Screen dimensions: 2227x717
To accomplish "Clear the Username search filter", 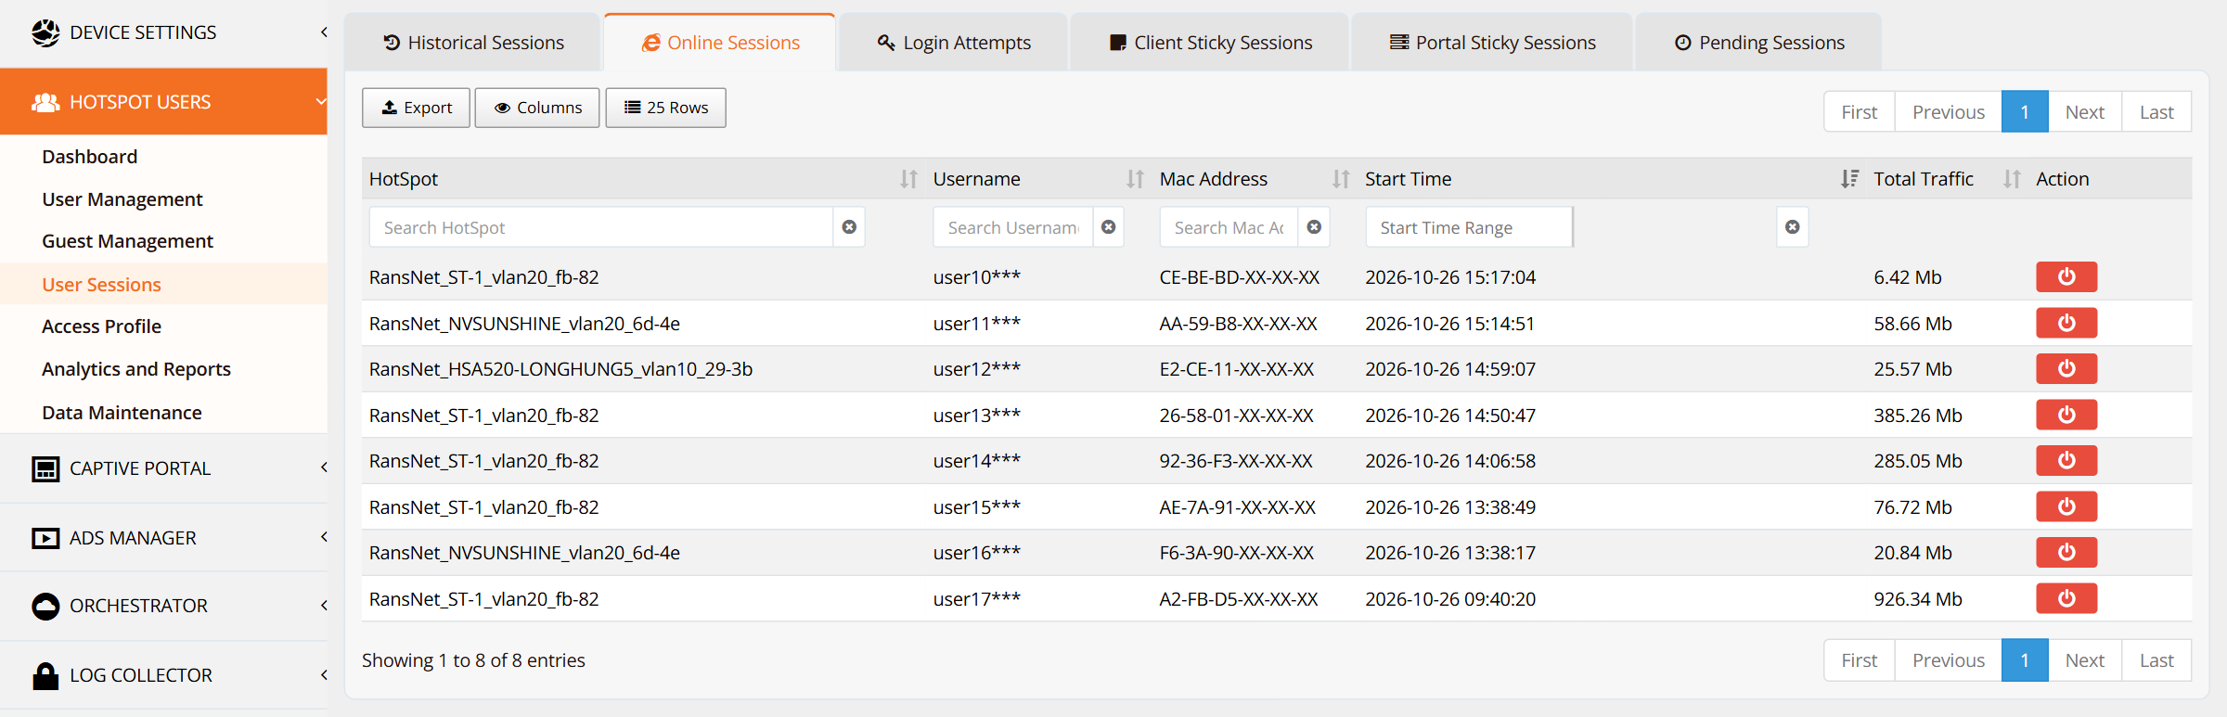I will (1108, 227).
